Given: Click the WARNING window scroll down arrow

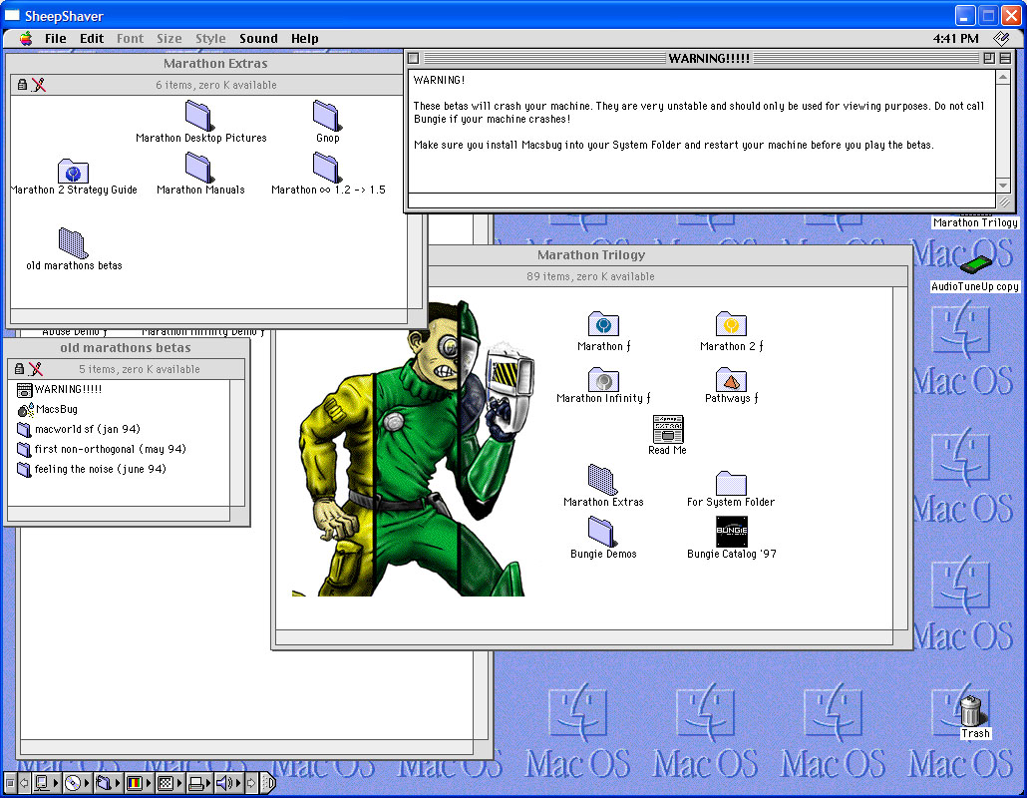Looking at the screenshot, I should 1003,186.
